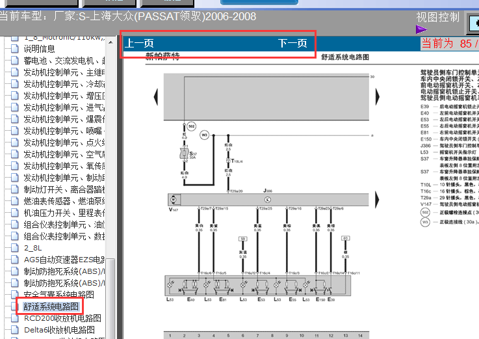Open 制动灯开关、离合器踏 entry

pyautogui.click(x=64, y=189)
